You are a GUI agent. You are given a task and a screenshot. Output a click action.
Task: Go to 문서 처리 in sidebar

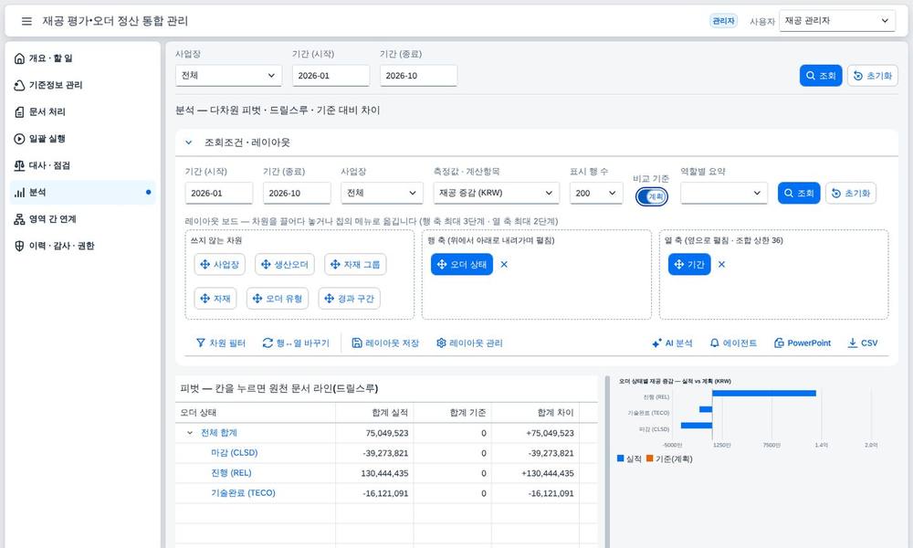point(83,111)
